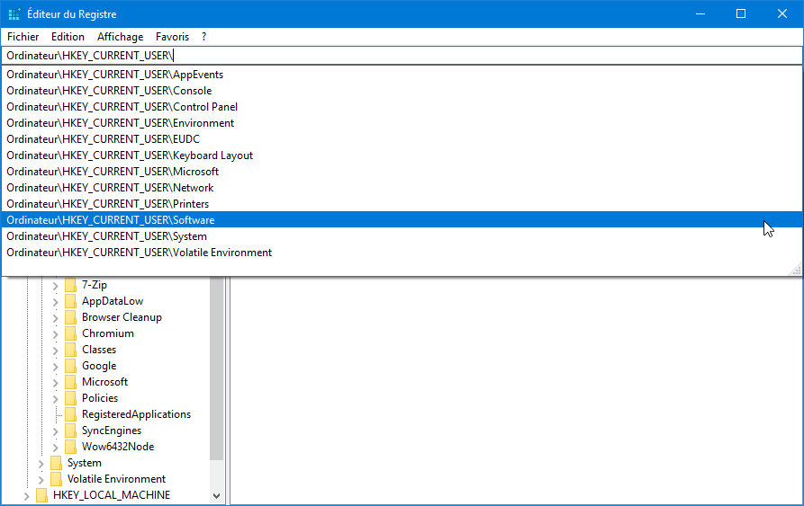Select the Browser Cleanup tree item
The width and height of the screenshot is (804, 506).
pyautogui.click(x=122, y=317)
